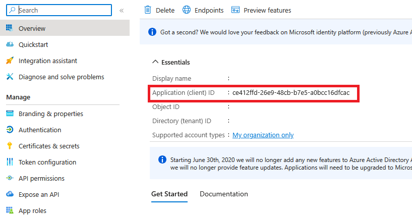Click the Overview grid icon
Viewport: 412px width, 216px height.
point(10,28)
